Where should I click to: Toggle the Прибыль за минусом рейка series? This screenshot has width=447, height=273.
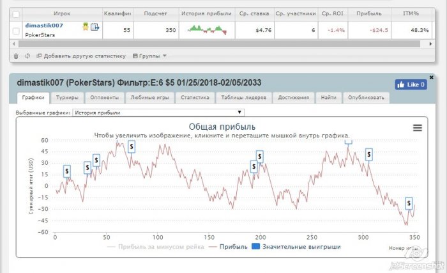(x=156, y=247)
